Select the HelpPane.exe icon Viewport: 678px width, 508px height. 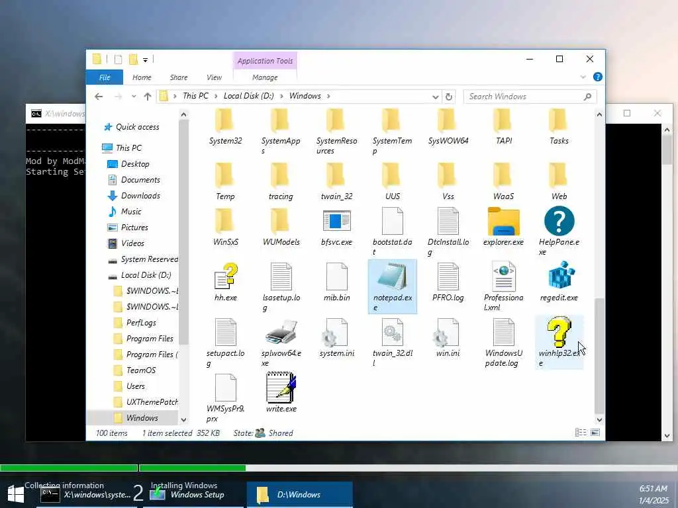tap(559, 221)
